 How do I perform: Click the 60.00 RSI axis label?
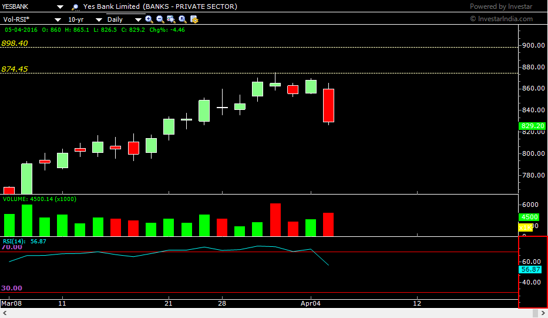532,262
